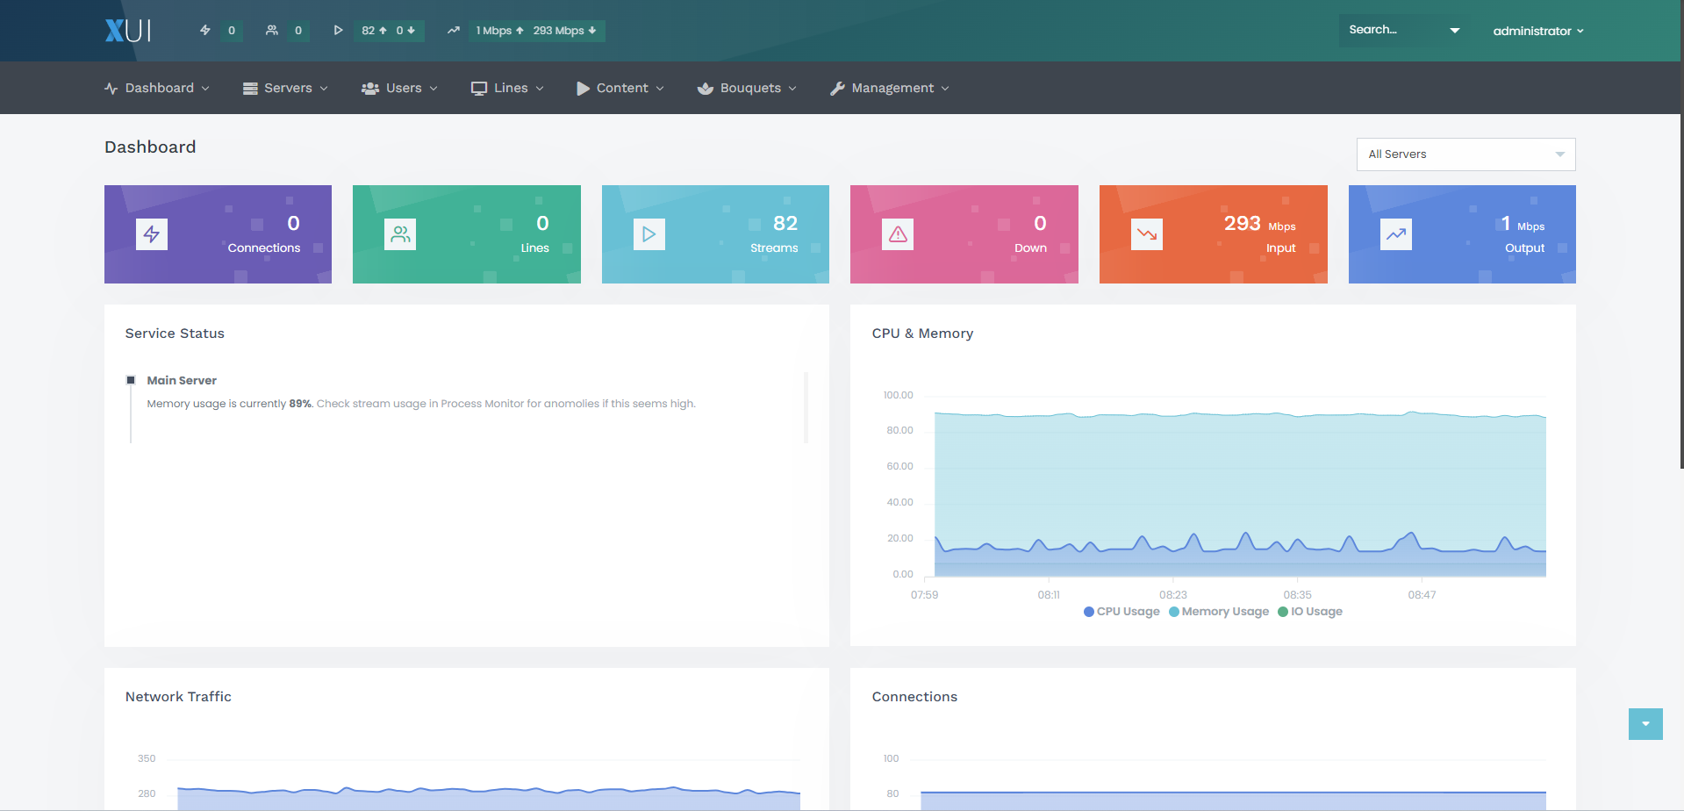The width and height of the screenshot is (1684, 811).
Task: Open the administrator account menu
Action: coord(1538,31)
